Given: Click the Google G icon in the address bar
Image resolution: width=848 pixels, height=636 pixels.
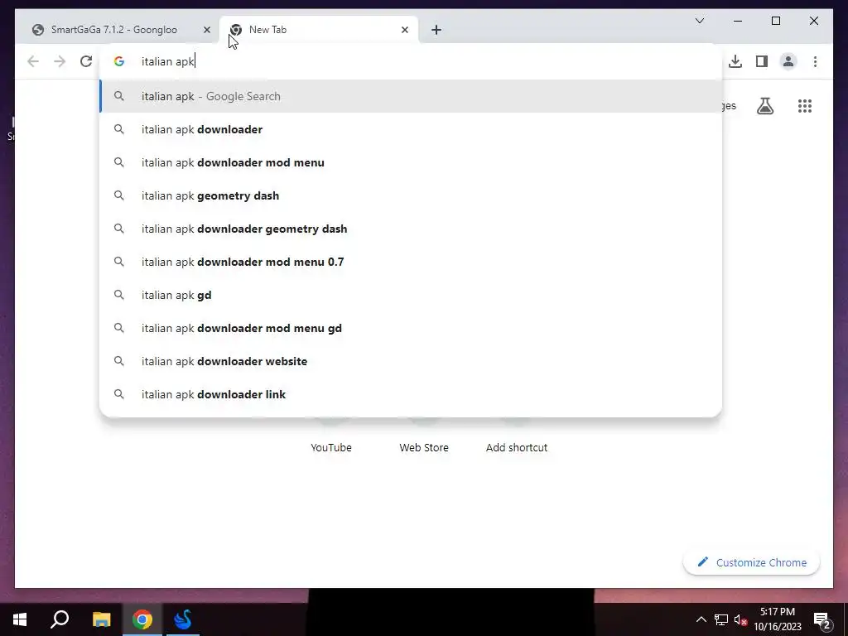Looking at the screenshot, I should [119, 61].
